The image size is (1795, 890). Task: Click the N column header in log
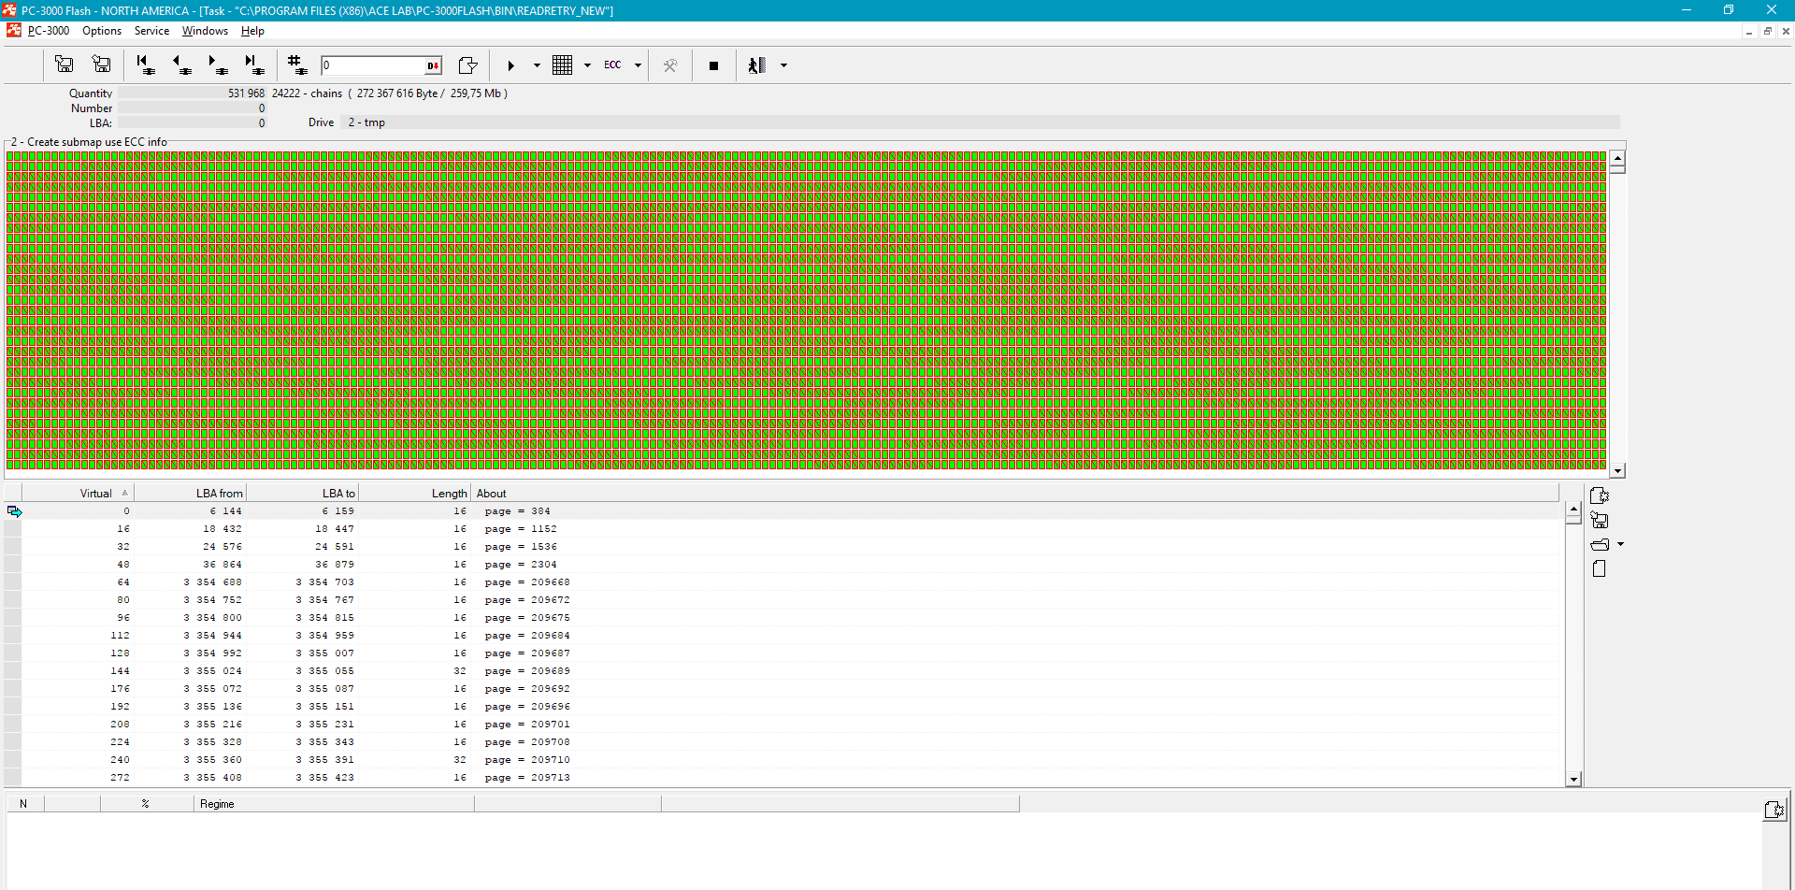point(24,803)
